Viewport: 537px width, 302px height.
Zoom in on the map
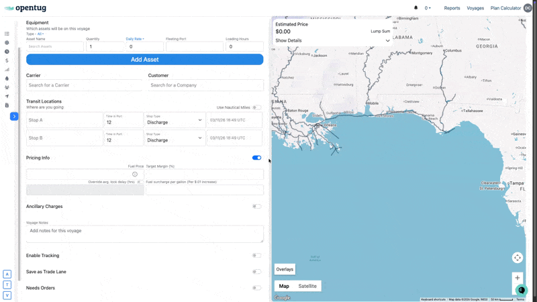[517, 278]
